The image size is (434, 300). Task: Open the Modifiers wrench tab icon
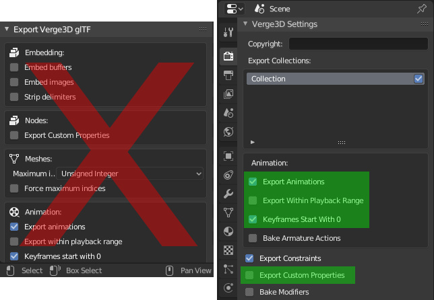[228, 194]
